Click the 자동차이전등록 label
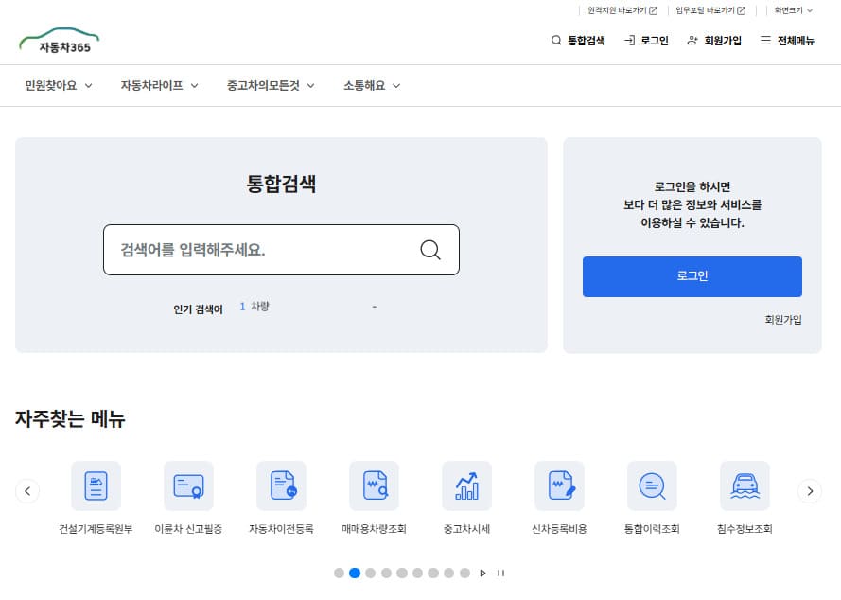841x600 pixels. click(281, 529)
